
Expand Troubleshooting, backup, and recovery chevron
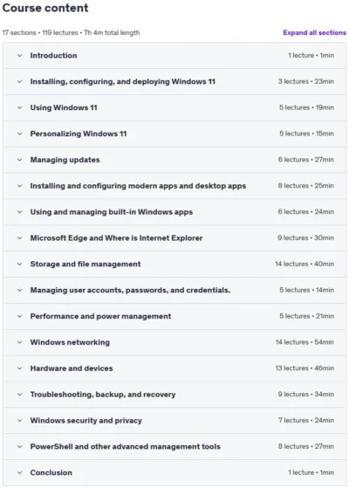point(19,395)
